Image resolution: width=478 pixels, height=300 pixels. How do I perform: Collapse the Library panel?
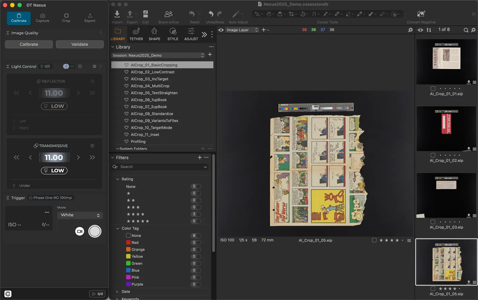pos(113,47)
